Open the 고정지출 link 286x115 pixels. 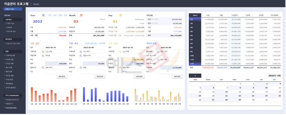click(x=102, y=43)
